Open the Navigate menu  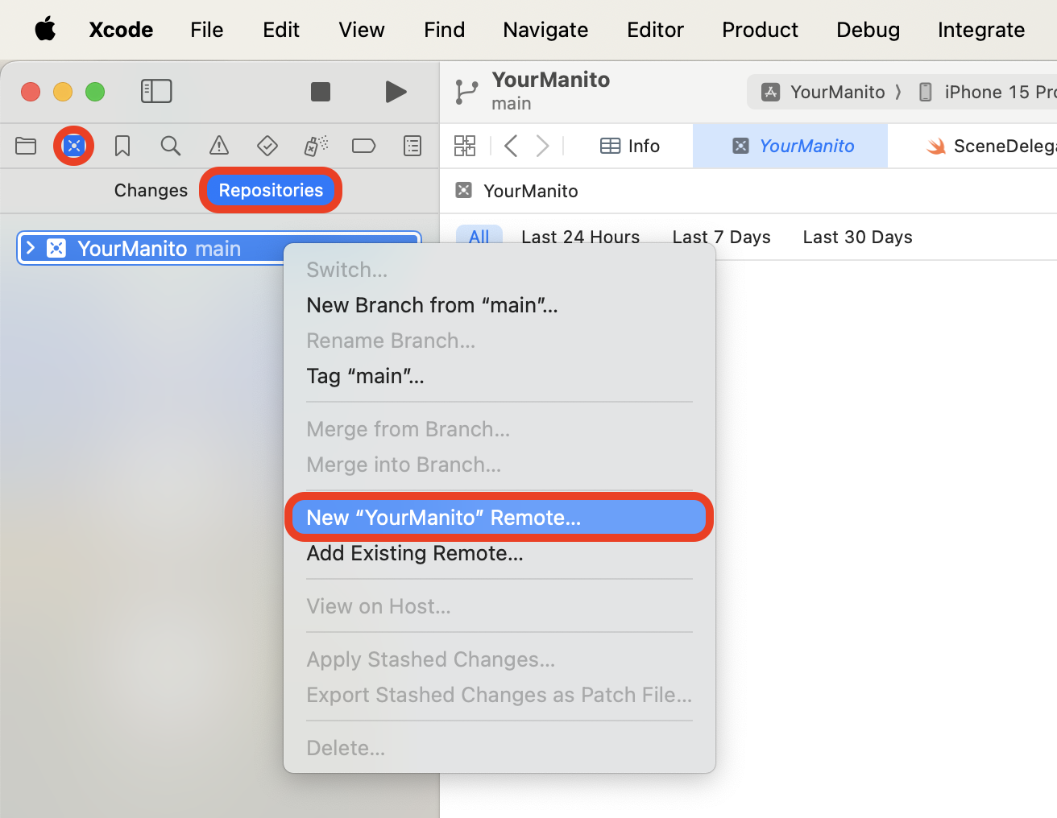[x=545, y=30]
